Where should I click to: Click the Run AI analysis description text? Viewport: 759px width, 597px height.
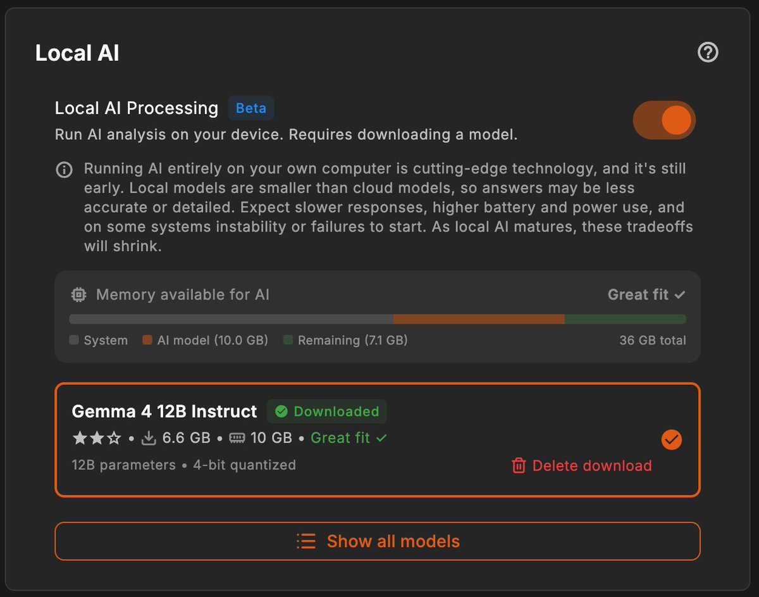[287, 135]
